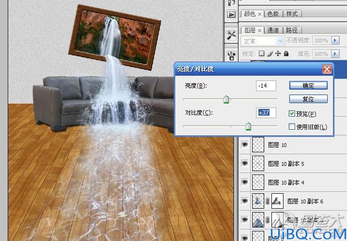
Task: Enable the 使用旧版(L) checkbox
Action: (x=292, y=127)
